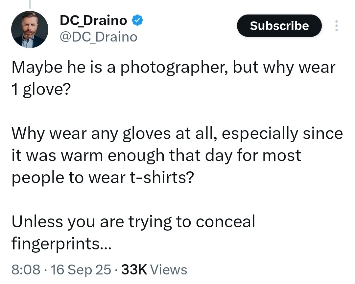Click the blue verified checkmark badge
The width and height of the screenshot is (355, 284).
(137, 20)
